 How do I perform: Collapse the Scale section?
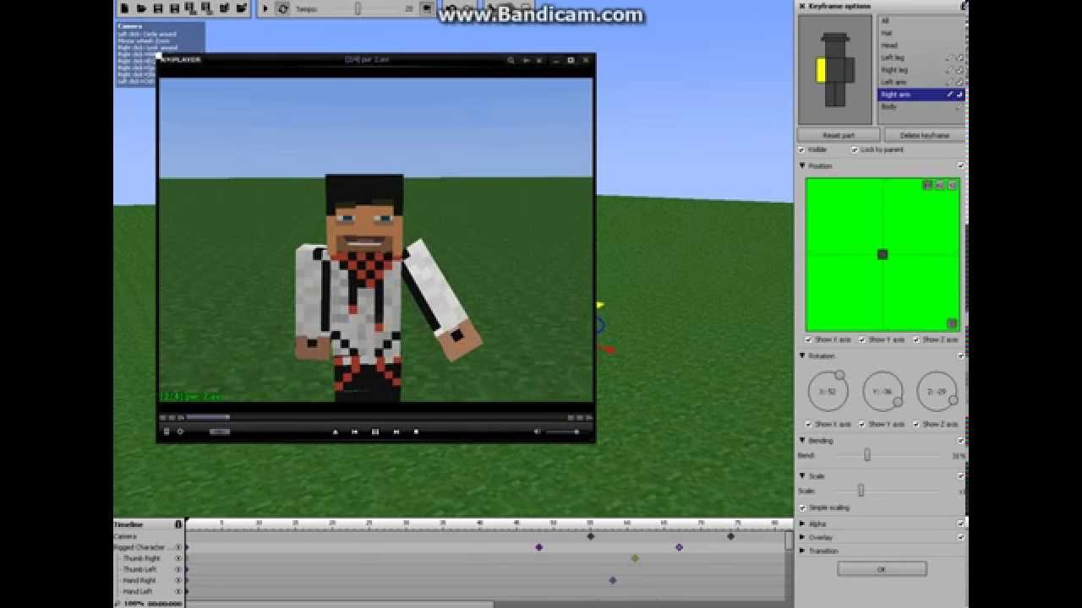(802, 475)
